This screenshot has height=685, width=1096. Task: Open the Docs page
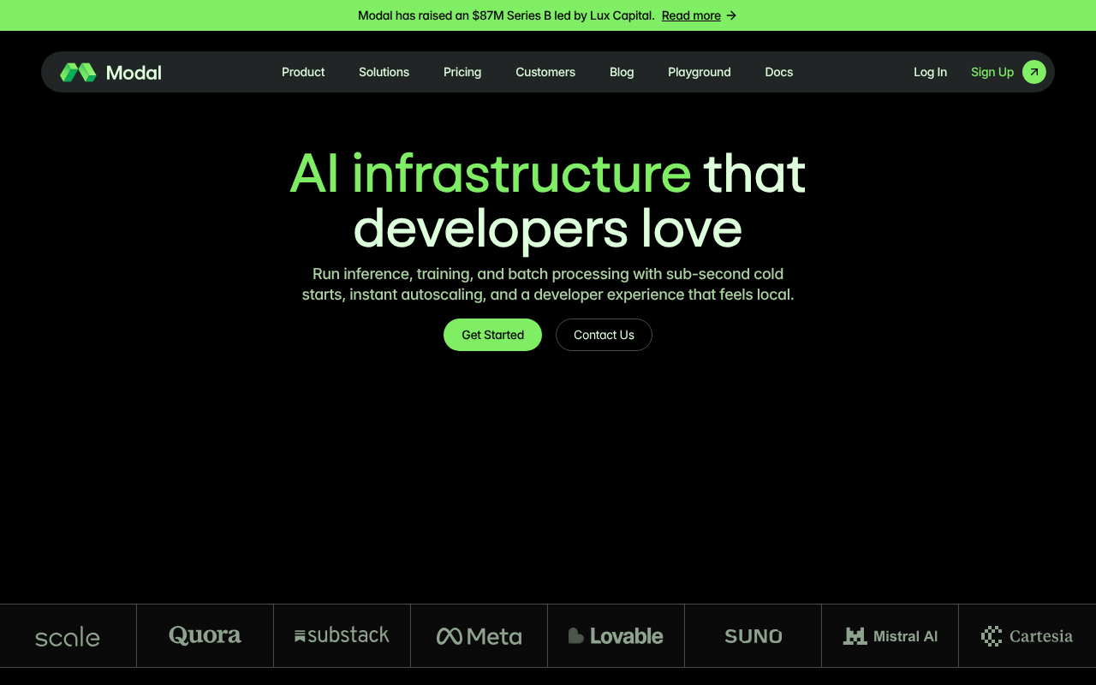(x=778, y=72)
